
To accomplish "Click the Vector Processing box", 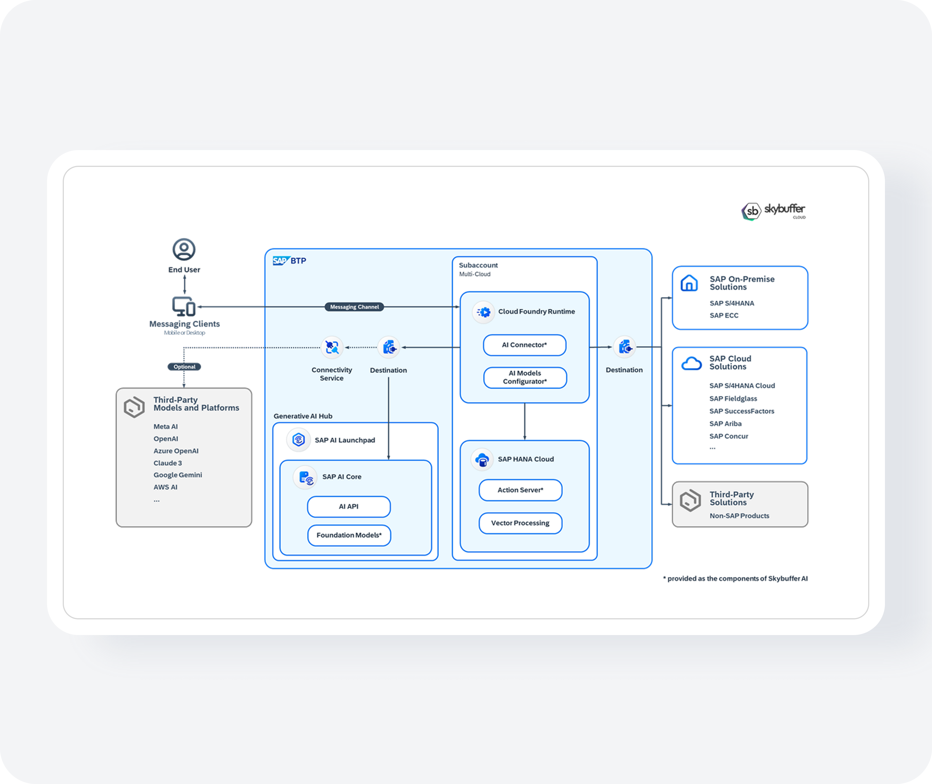I will [520, 523].
